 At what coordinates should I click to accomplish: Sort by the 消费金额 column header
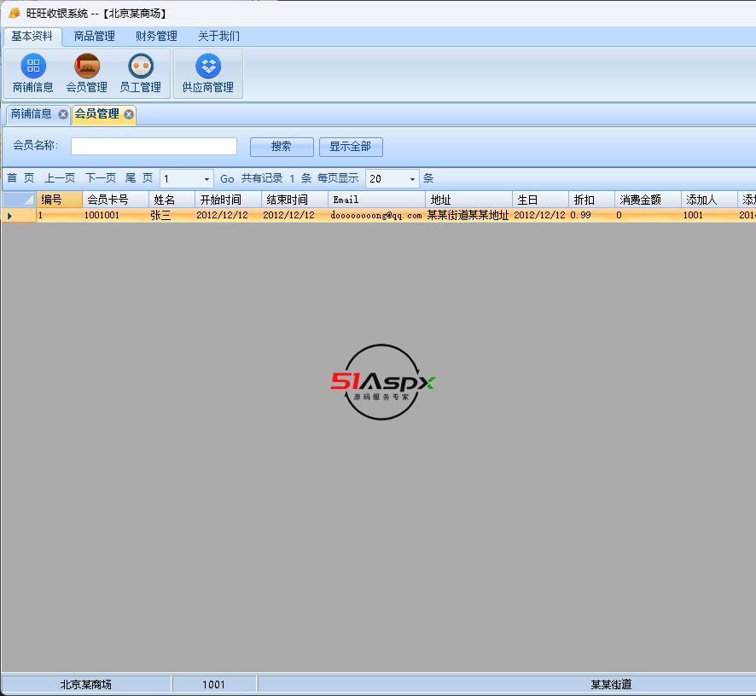point(648,199)
